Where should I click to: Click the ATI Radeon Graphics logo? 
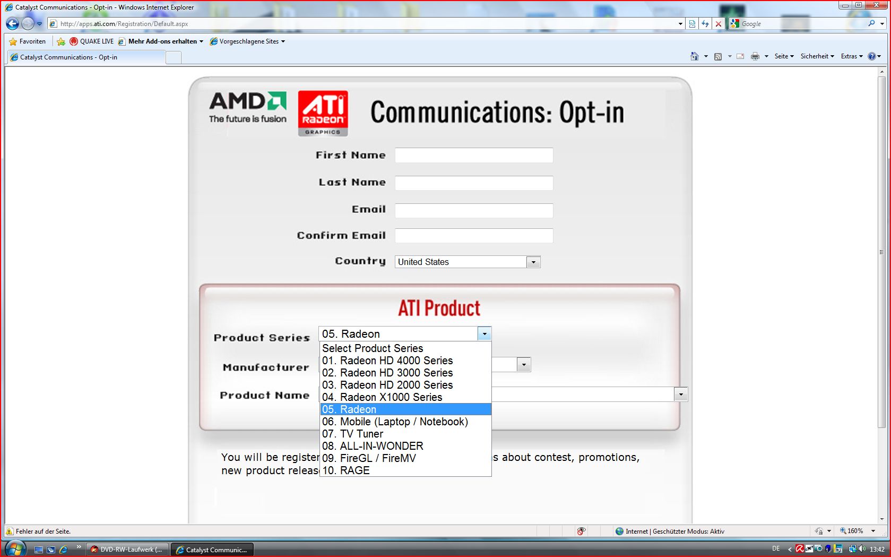(x=323, y=113)
